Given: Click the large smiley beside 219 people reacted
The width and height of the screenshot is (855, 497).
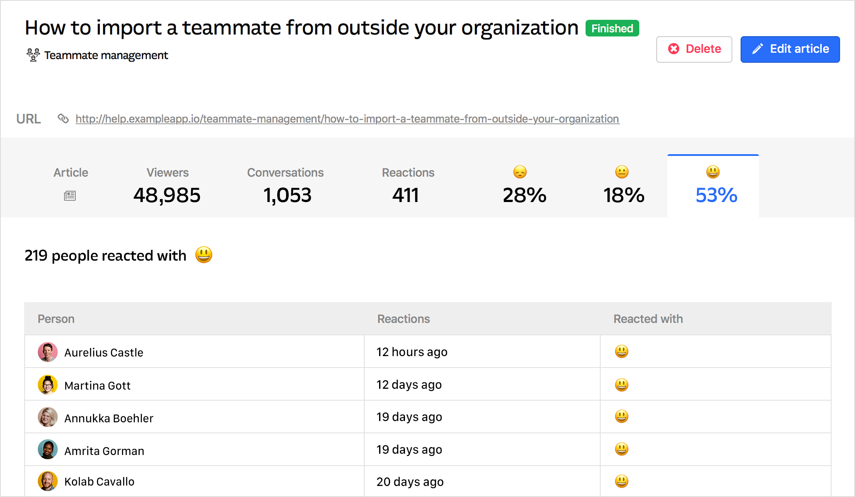Looking at the screenshot, I should (x=204, y=255).
